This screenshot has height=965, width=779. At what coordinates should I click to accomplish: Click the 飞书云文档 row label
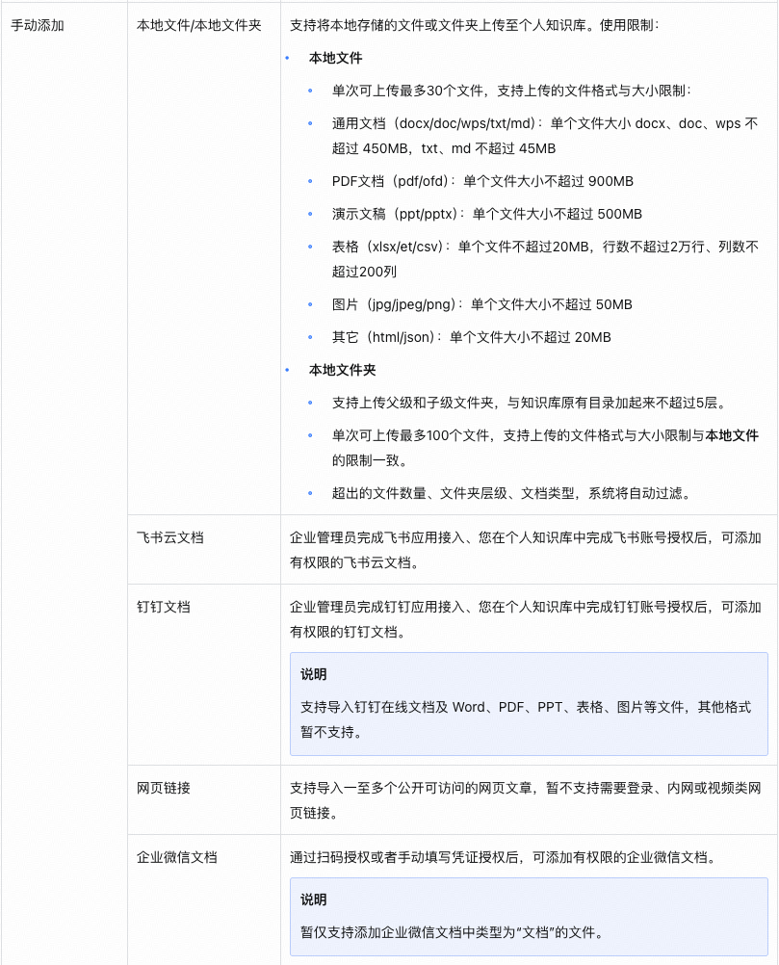tap(169, 538)
